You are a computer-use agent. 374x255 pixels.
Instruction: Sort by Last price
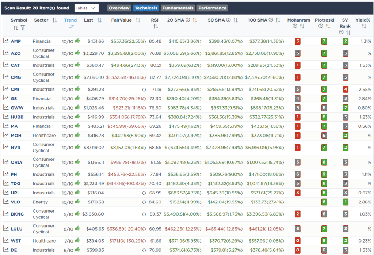(99, 20)
